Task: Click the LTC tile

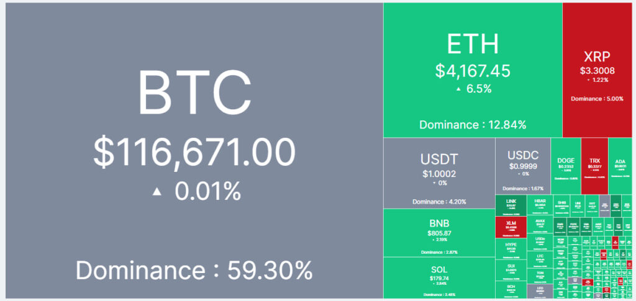Action: click(x=540, y=259)
